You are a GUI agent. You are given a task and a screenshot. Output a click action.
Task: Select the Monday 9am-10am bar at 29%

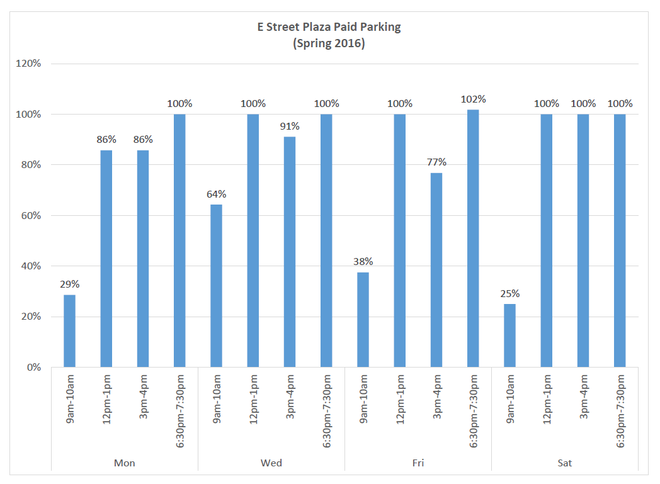point(69,331)
